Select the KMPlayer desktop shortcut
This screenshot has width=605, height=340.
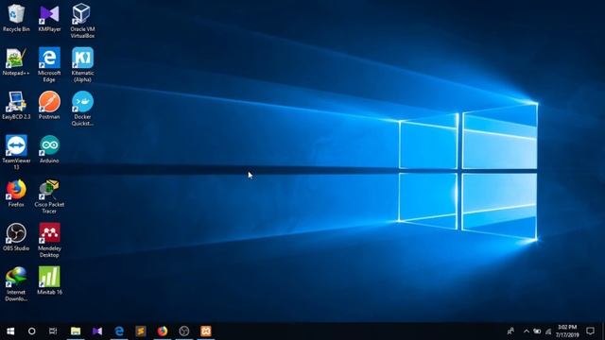(49, 18)
